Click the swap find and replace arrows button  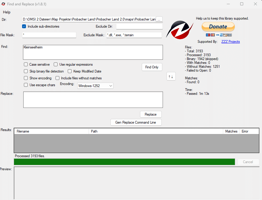point(171,76)
